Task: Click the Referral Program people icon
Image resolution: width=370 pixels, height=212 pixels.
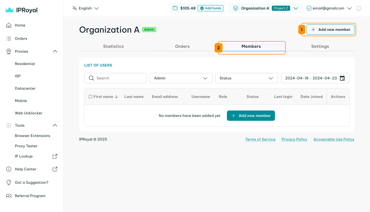Action: tap(9, 196)
